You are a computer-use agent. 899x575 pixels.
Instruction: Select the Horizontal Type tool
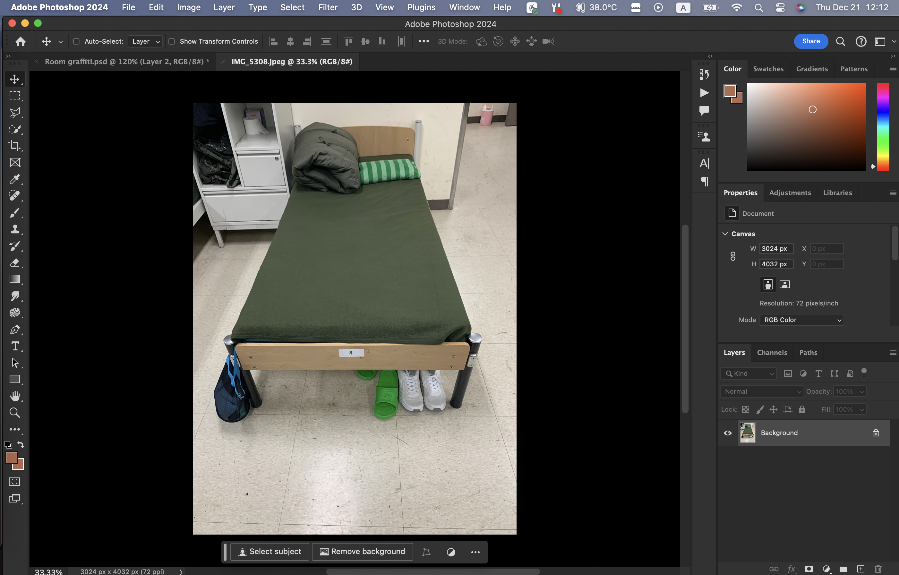tap(14, 346)
